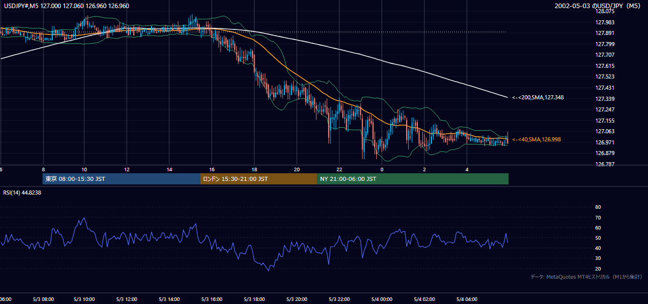Click the price axis value 127.707
Image resolution: width=648 pixels, height=304 pixels.
[x=605, y=55]
